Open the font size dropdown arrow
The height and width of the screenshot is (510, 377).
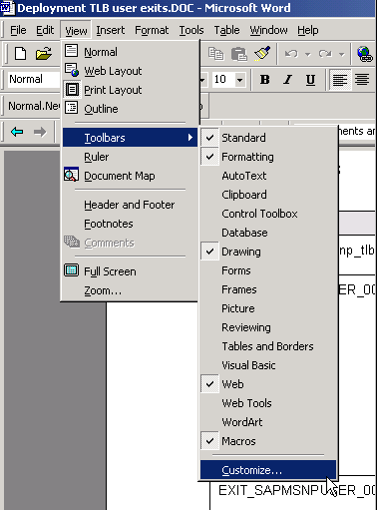239,80
